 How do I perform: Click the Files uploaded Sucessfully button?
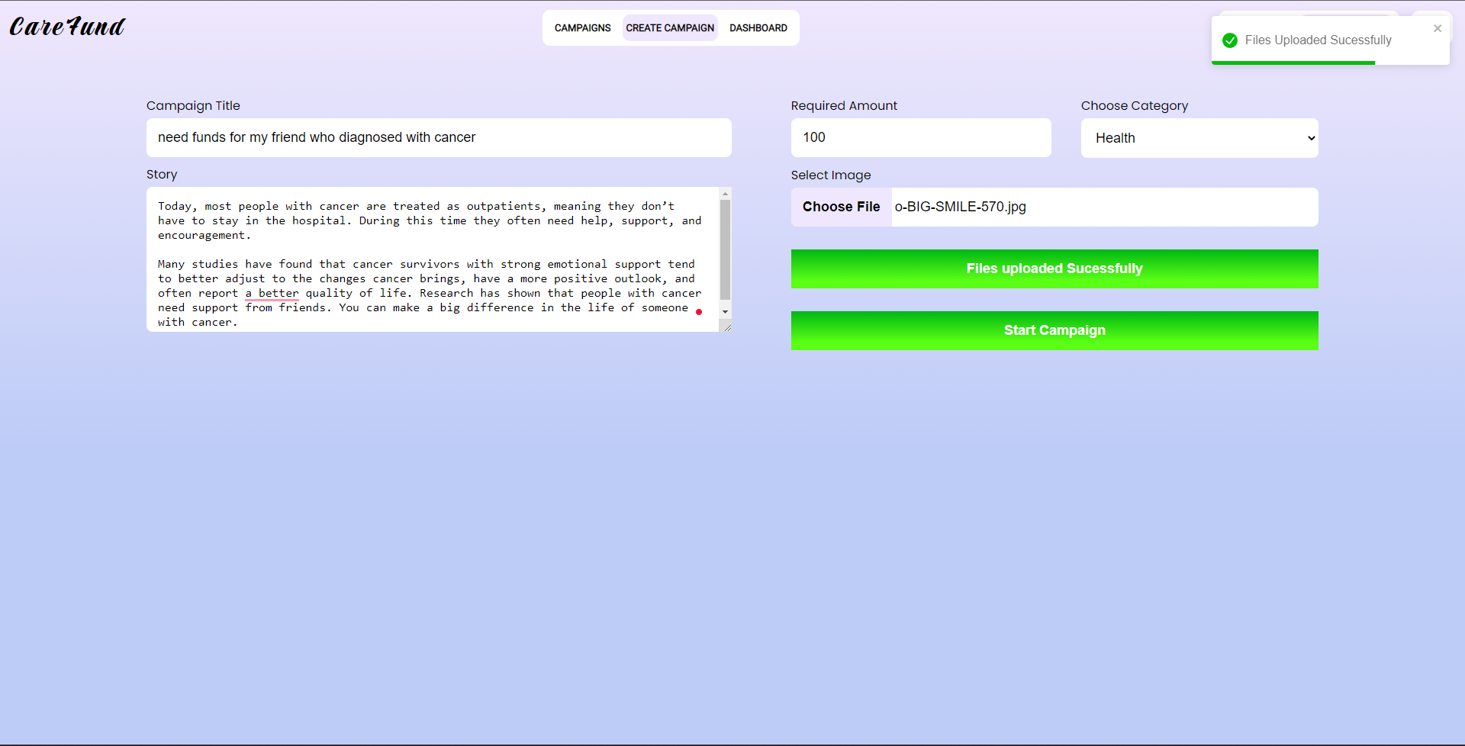tap(1054, 268)
